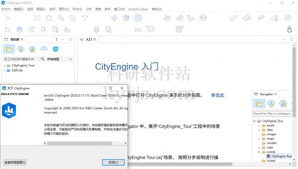Viewport: 298px width, 169px height.
Task: Click the blue hexagon Urban icon in 导航器
Action: pos(56,49)
